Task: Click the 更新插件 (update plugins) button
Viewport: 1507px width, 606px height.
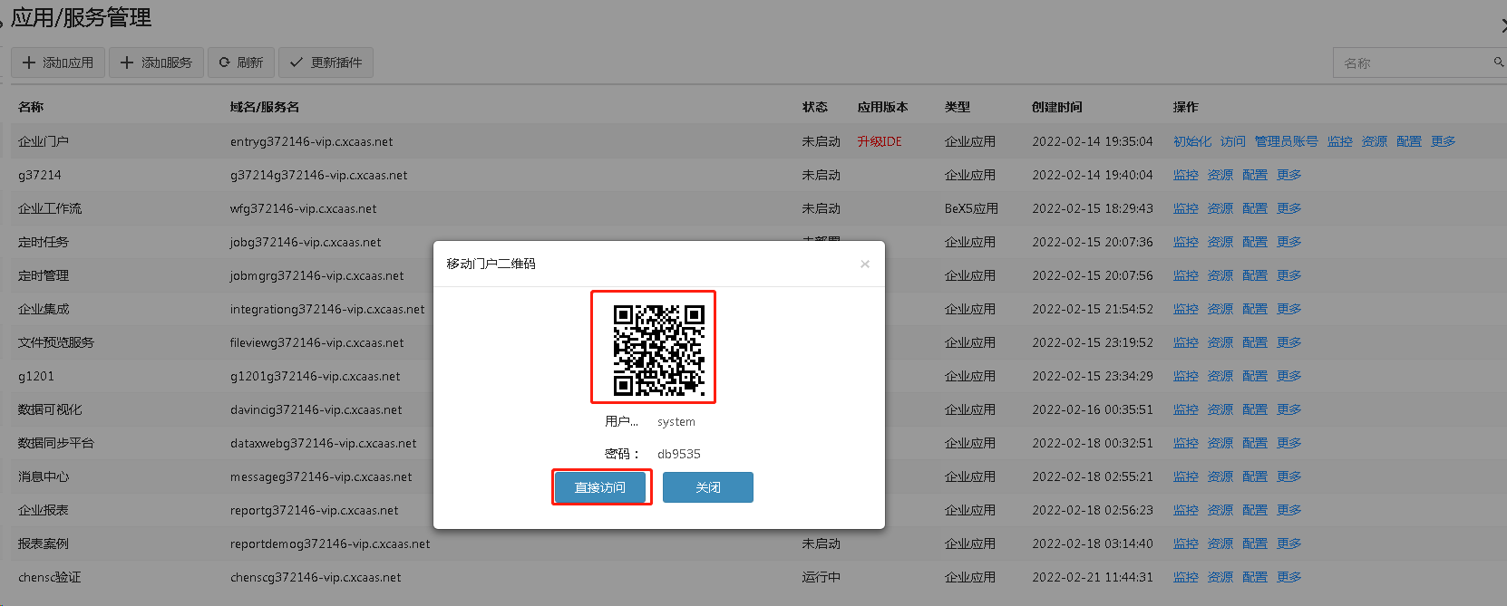Action: pyautogui.click(x=326, y=63)
